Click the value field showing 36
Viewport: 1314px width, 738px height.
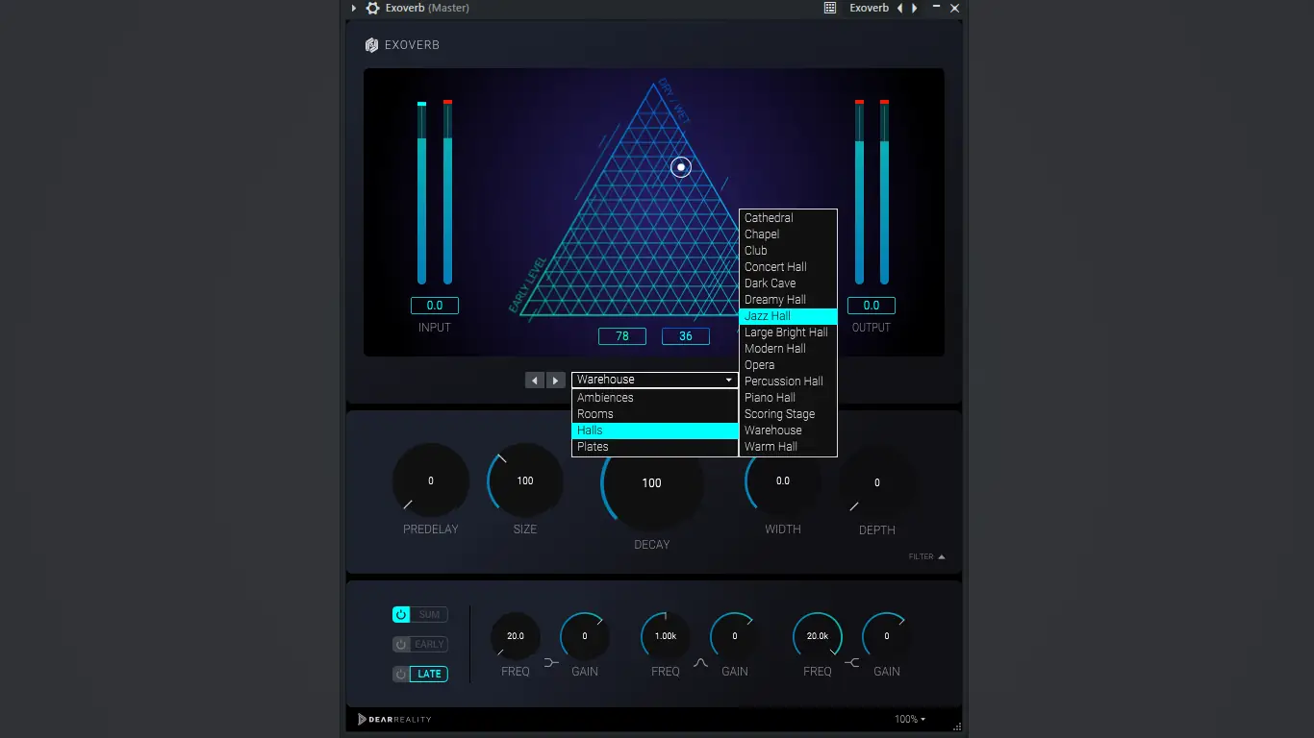coord(686,336)
